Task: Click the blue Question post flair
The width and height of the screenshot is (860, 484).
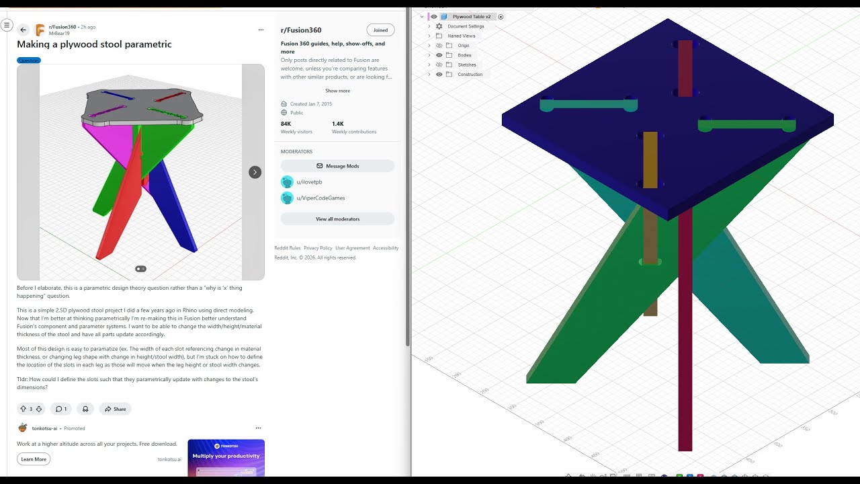Action: 29,61
